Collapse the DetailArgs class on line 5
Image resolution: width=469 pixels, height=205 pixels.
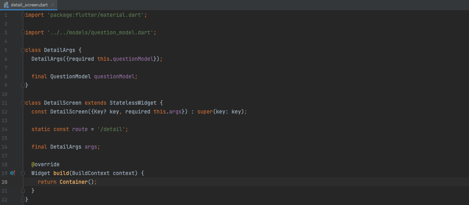point(23,50)
